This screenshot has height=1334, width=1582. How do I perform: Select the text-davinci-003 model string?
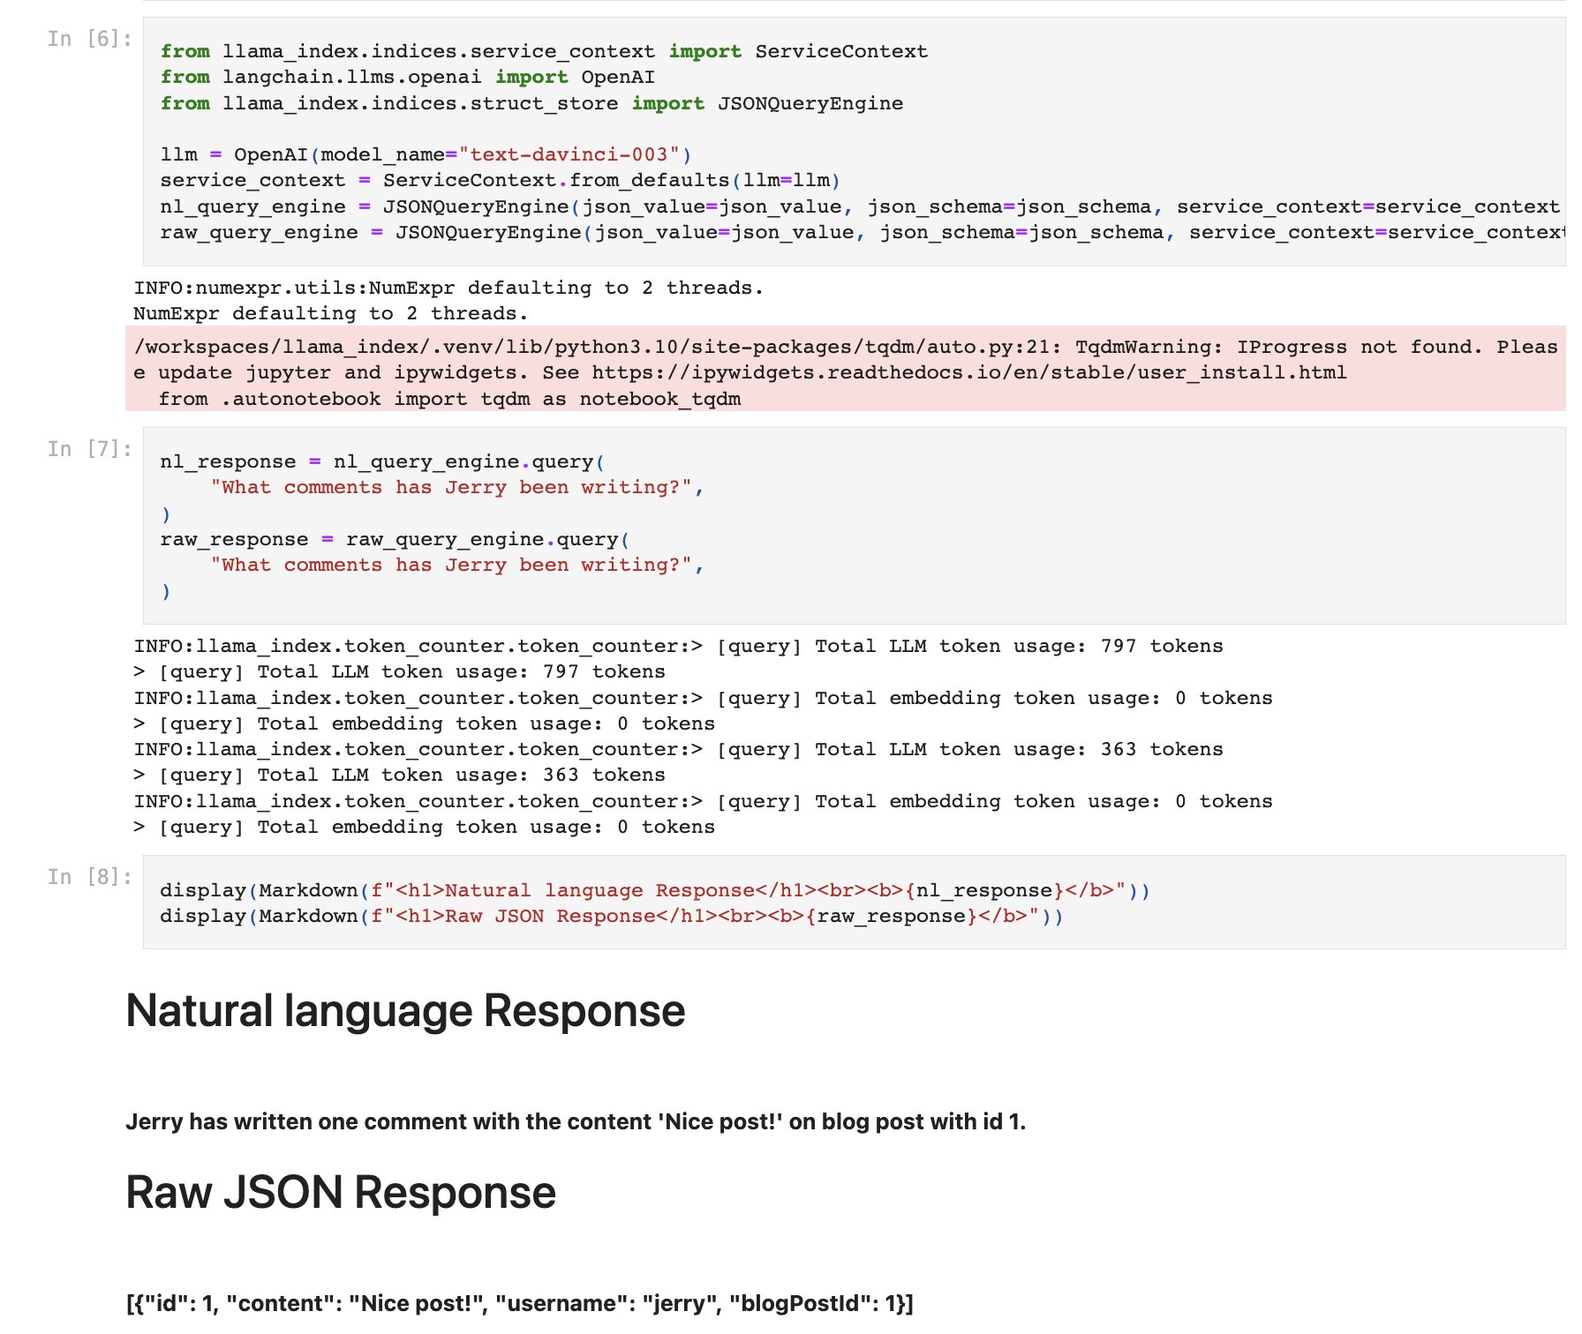[576, 154]
